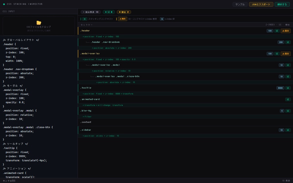
Task: Click SC badge on .animated-card row
Action: (x=288, y=99)
